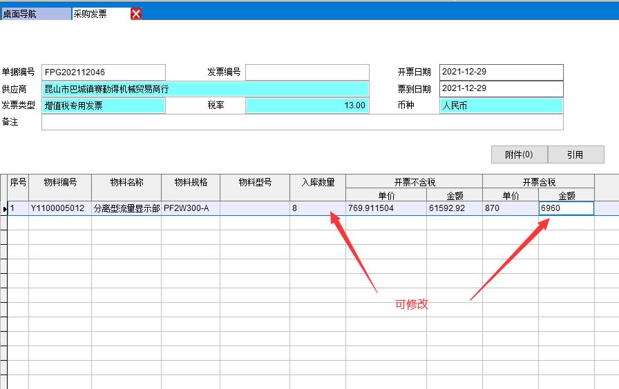This screenshot has width=619, height=389.
Task: Click the 税率 field showing 13.00
Action: 307,106
